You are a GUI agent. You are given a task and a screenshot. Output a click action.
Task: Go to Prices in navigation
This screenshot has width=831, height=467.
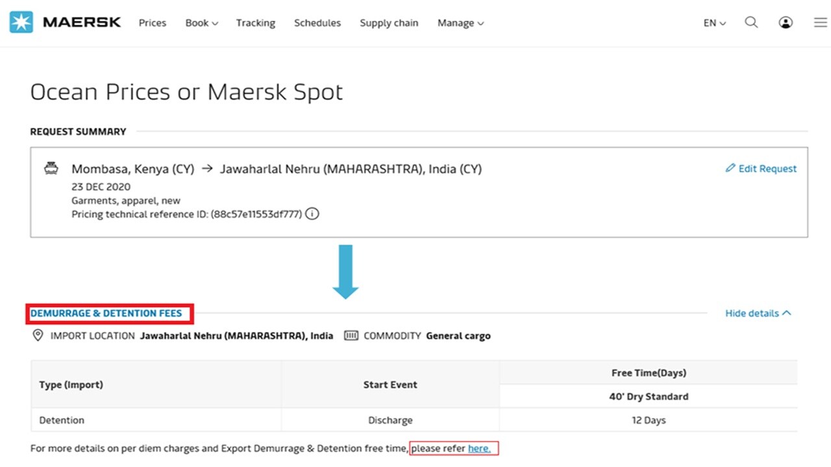tap(153, 23)
